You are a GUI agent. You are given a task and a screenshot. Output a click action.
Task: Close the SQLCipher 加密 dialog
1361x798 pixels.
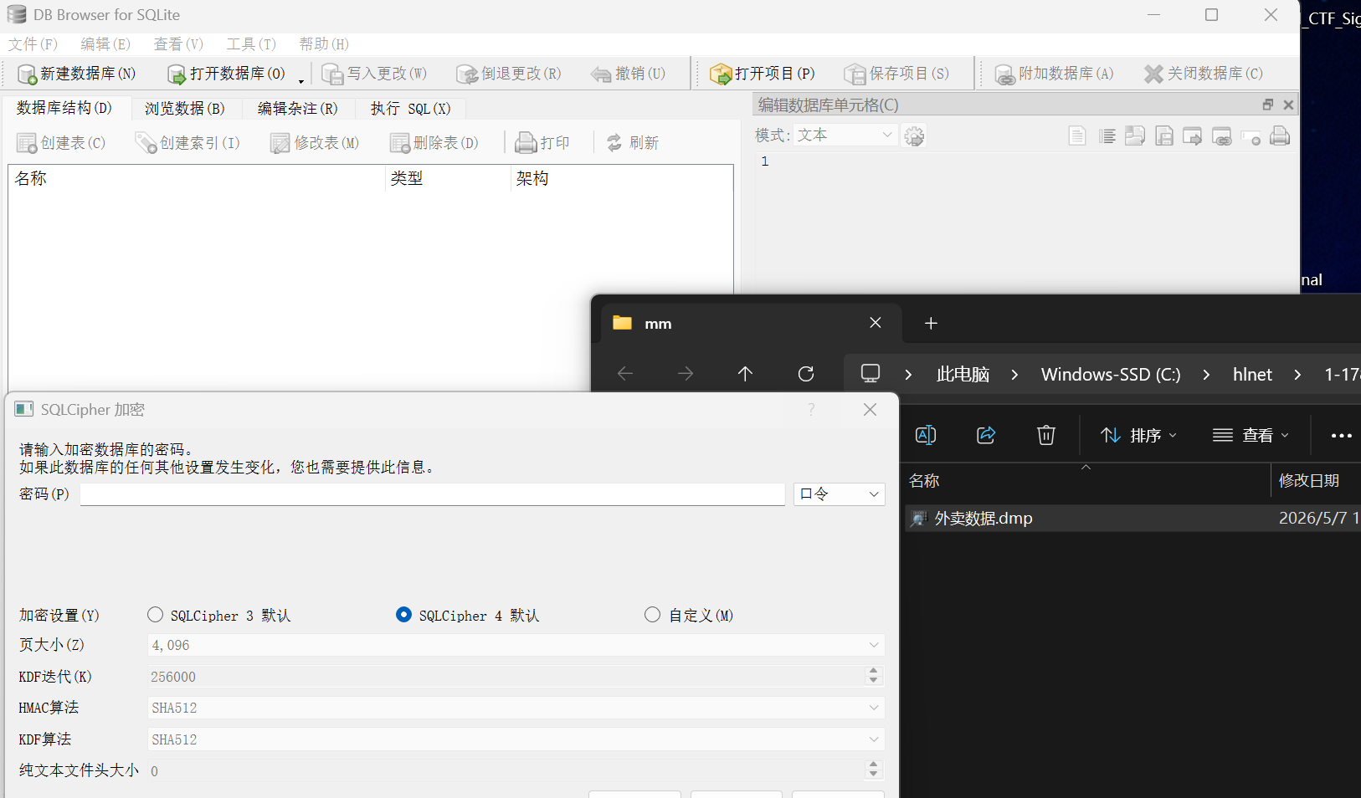point(871,409)
